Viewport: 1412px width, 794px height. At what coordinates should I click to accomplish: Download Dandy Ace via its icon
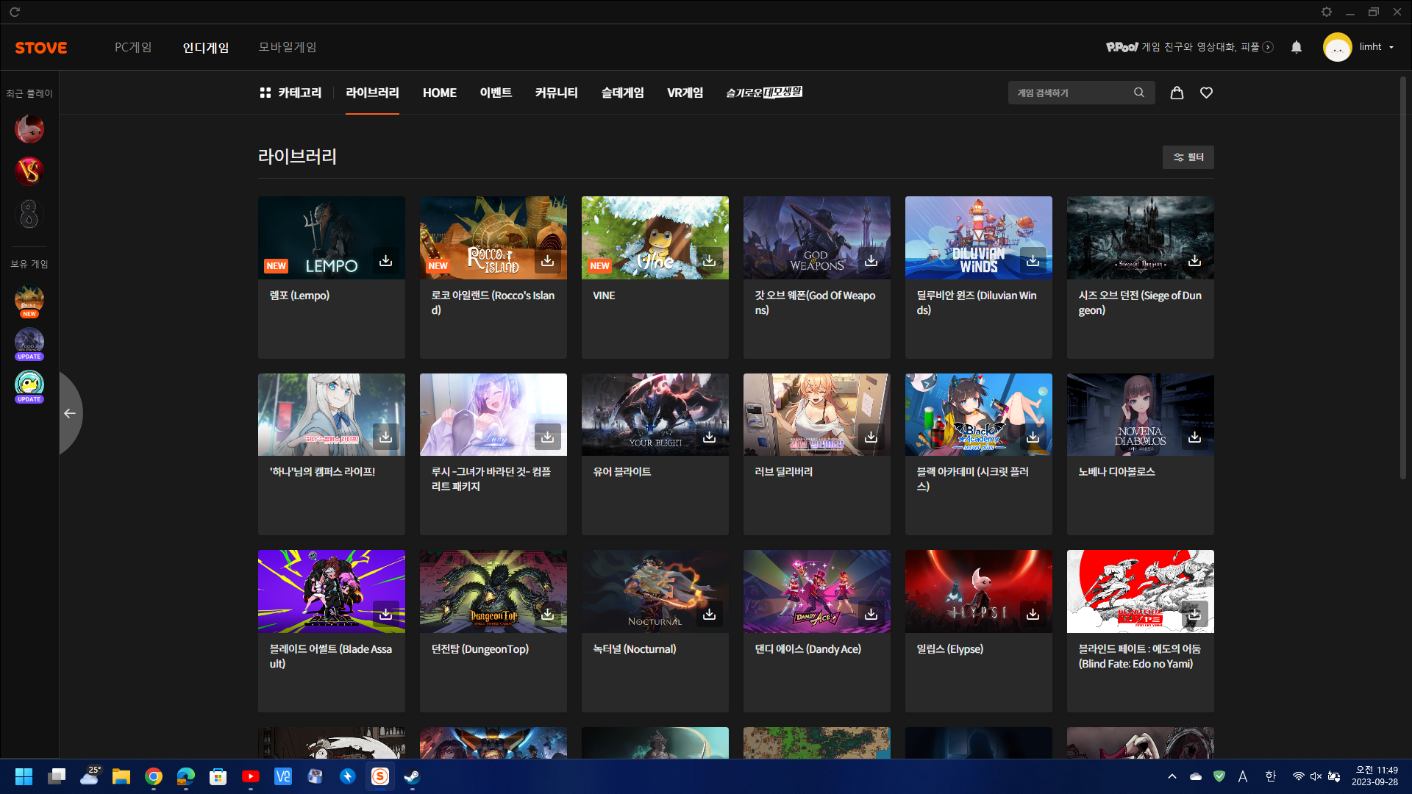[x=871, y=614]
